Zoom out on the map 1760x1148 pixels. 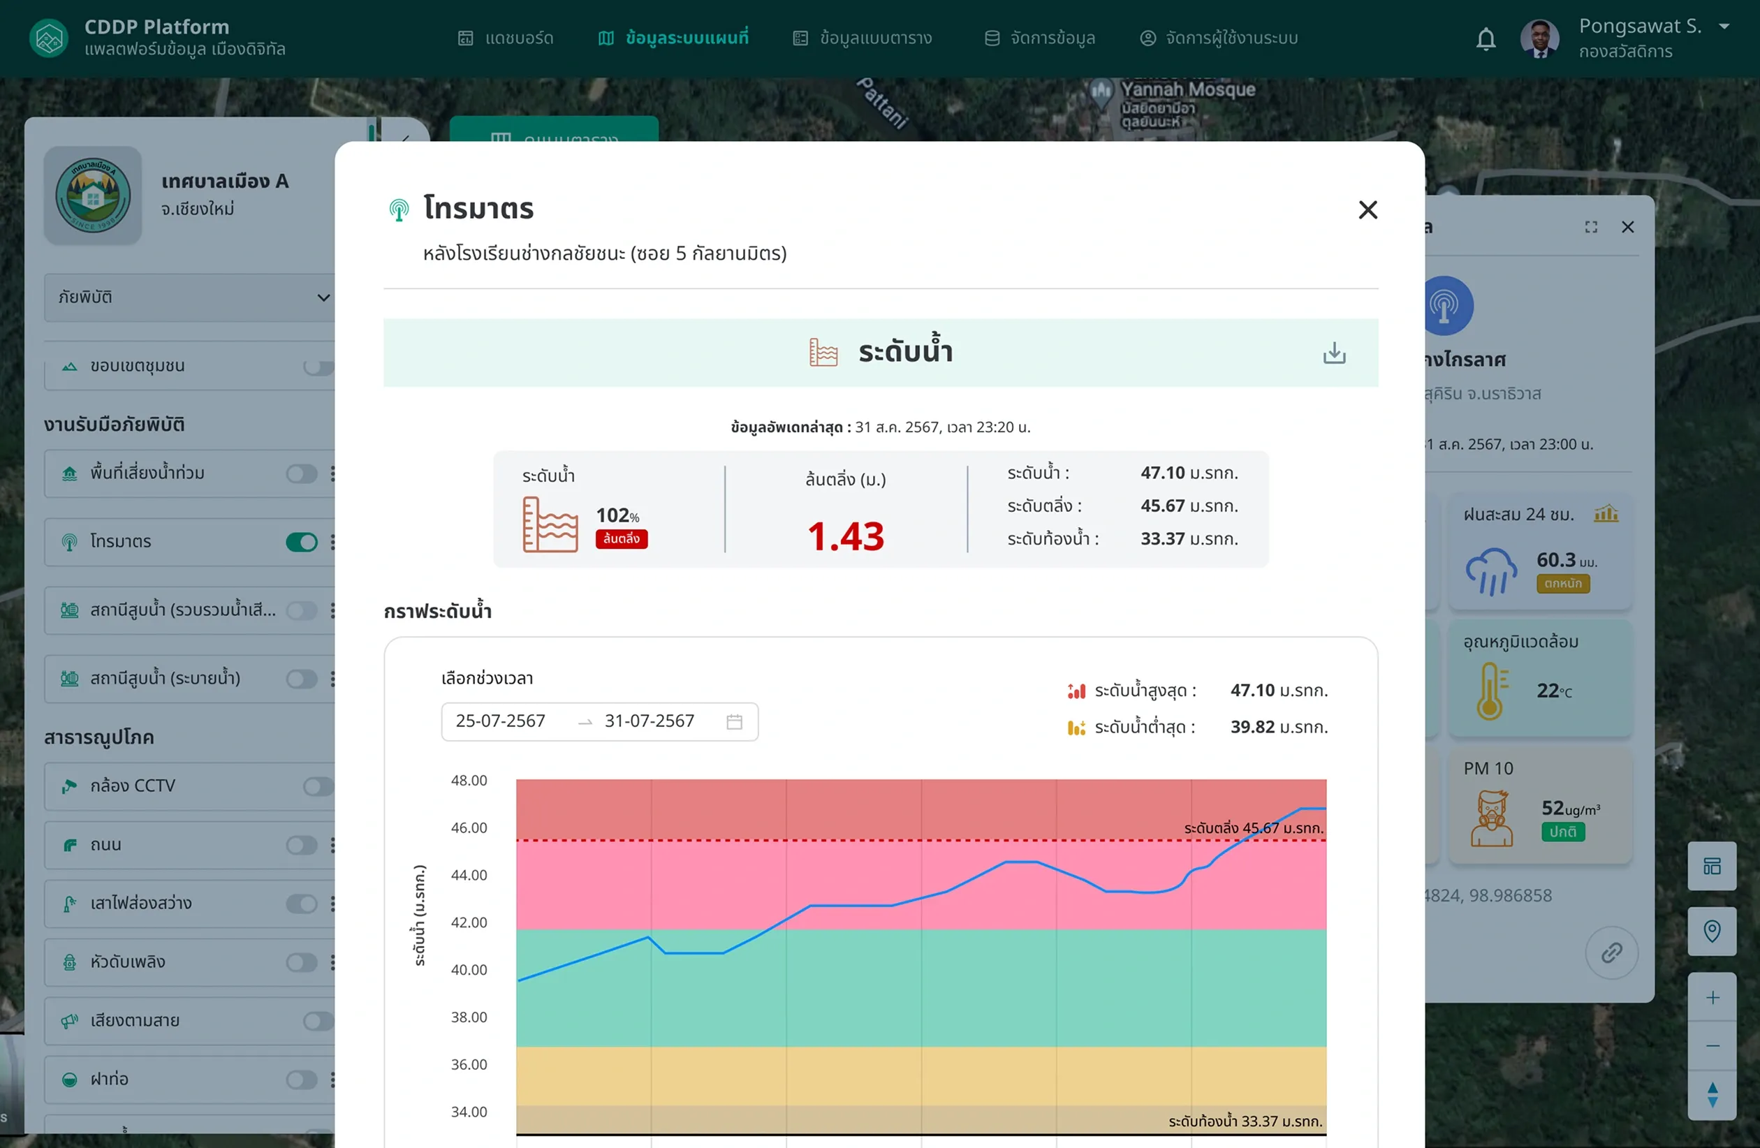click(1712, 1045)
